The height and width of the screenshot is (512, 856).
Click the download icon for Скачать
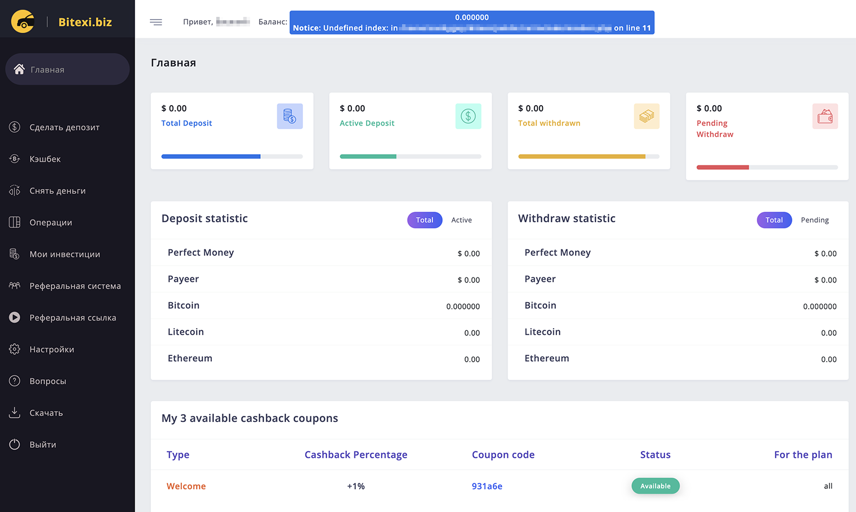coord(15,412)
